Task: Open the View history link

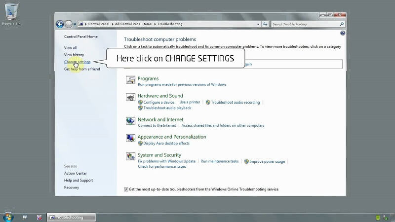Action: coord(74,55)
